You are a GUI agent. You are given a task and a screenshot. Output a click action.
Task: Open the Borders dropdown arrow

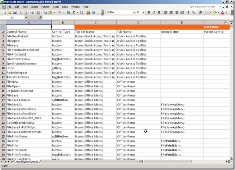210,12
